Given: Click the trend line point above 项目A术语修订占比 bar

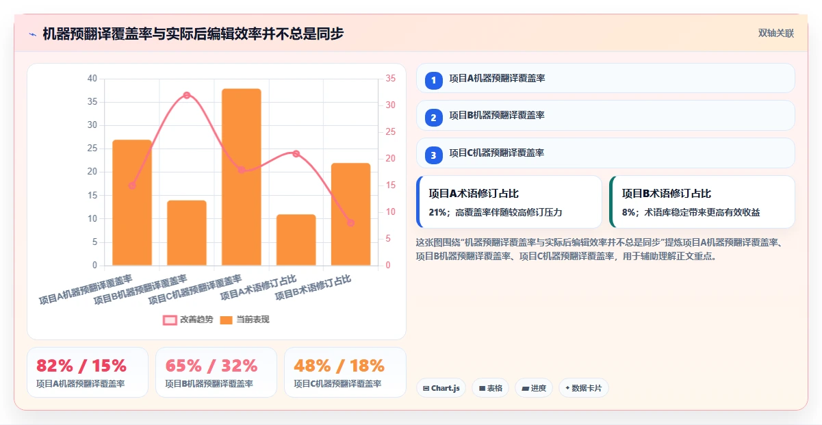Looking at the screenshot, I should [296, 154].
